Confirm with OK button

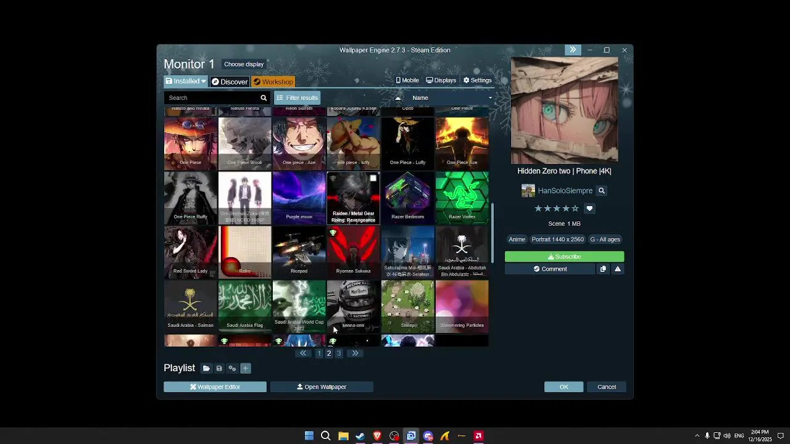coord(563,387)
